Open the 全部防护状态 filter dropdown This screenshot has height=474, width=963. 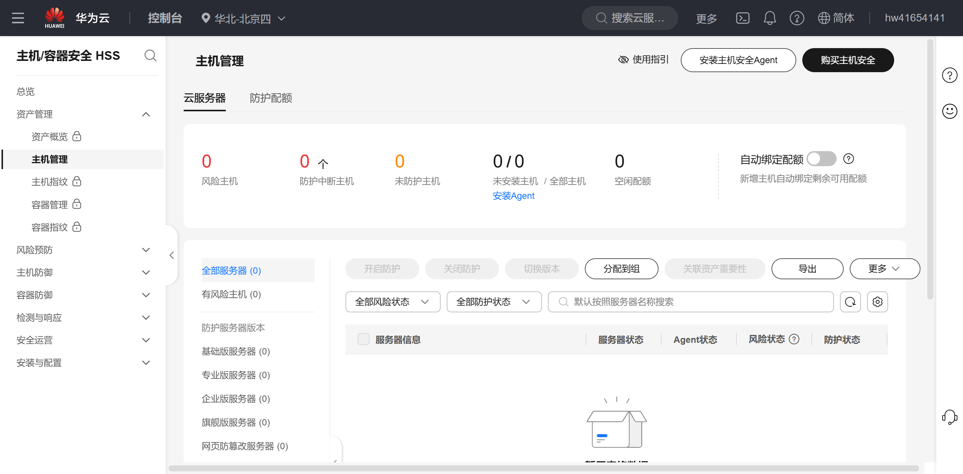(x=494, y=302)
